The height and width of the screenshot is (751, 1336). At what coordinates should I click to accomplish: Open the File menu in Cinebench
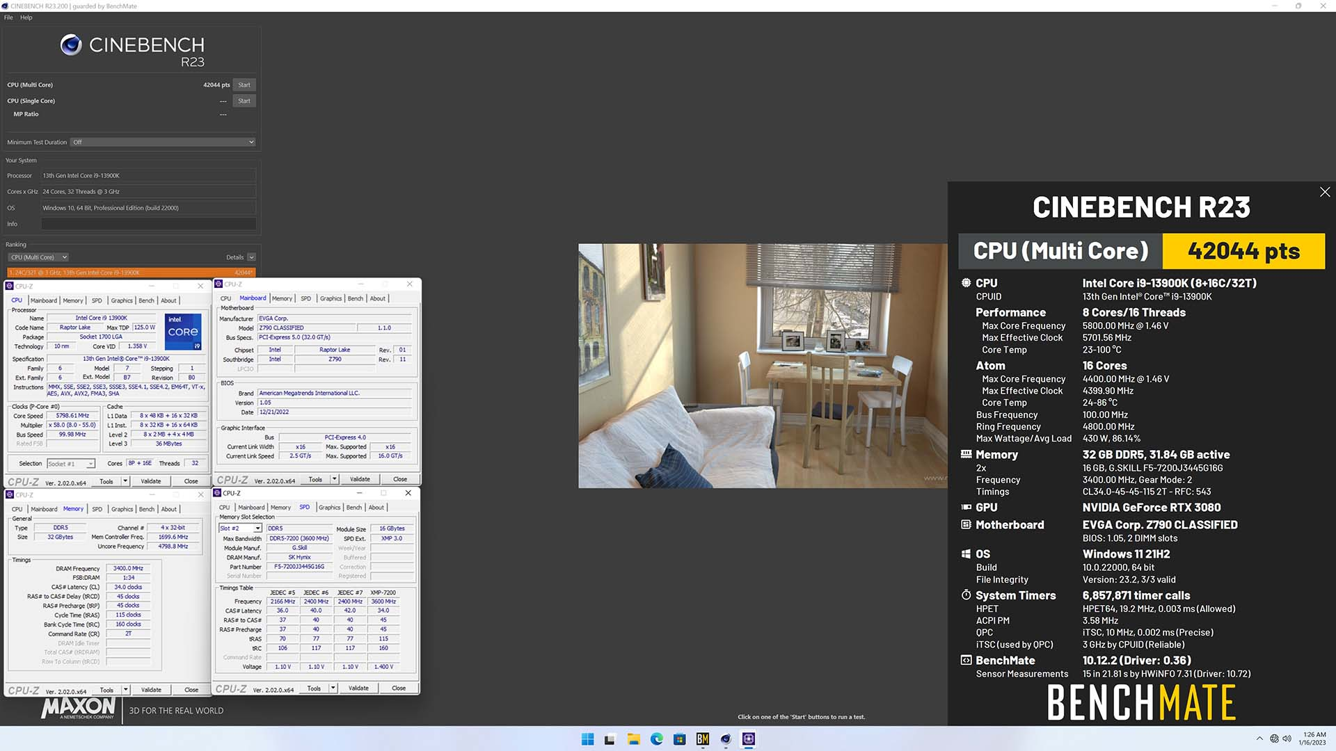(x=8, y=17)
